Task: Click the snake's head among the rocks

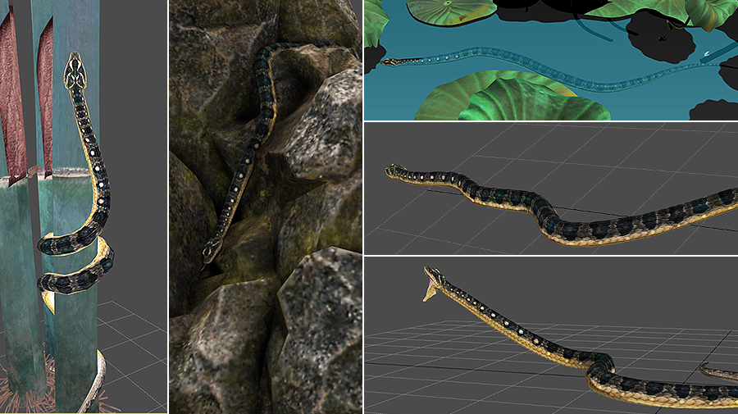Action: pyautogui.click(x=211, y=249)
